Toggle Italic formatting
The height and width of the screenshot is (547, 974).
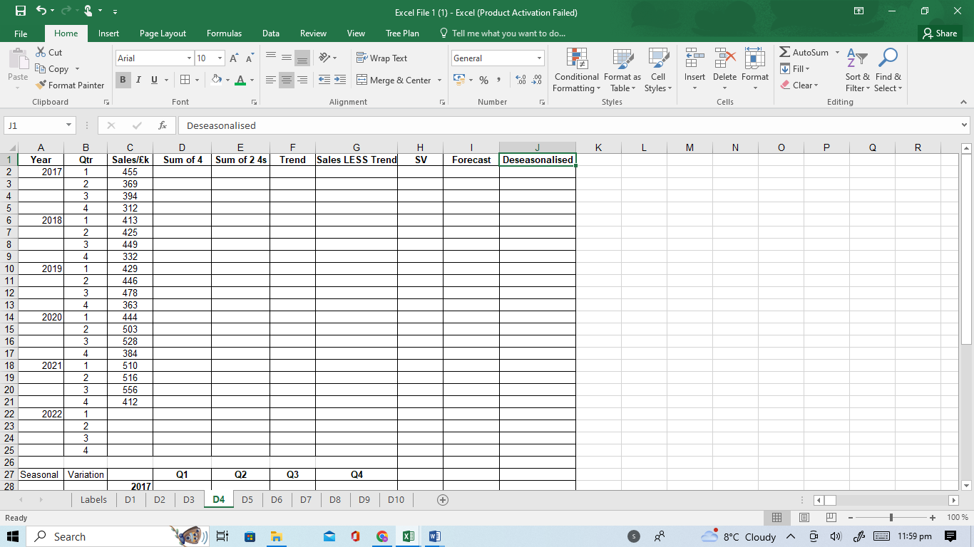138,80
